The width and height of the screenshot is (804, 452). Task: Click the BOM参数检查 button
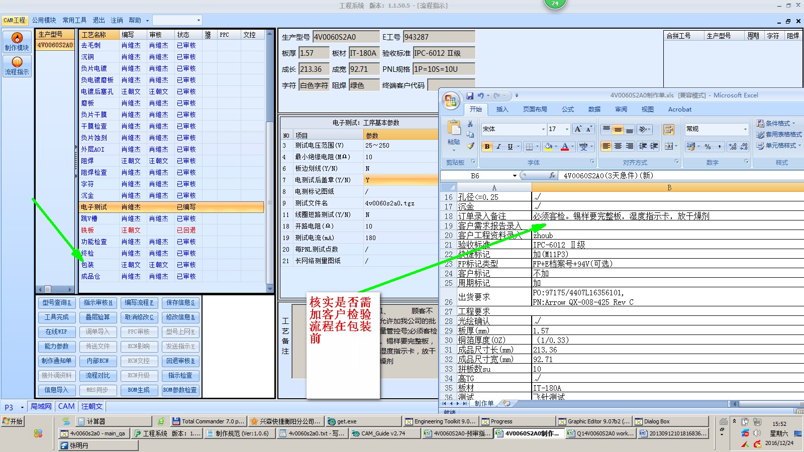click(x=180, y=390)
